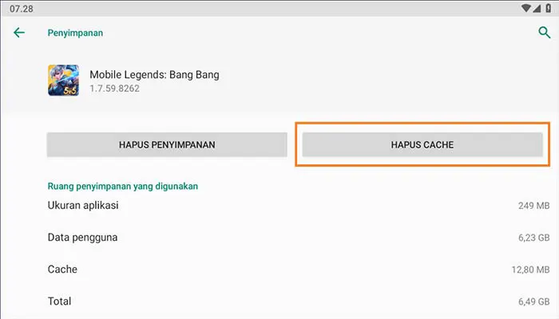Click the cellular signal status icon
The image size is (559, 319).
pyautogui.click(x=535, y=8)
